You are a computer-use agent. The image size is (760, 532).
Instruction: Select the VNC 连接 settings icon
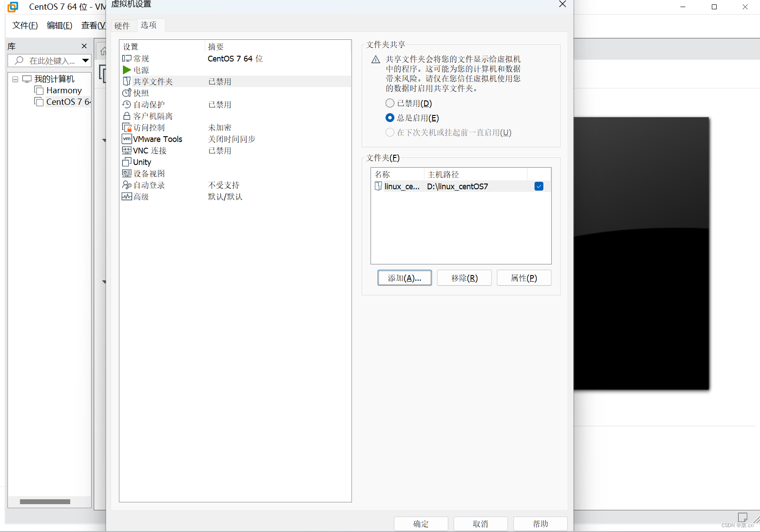pos(150,150)
